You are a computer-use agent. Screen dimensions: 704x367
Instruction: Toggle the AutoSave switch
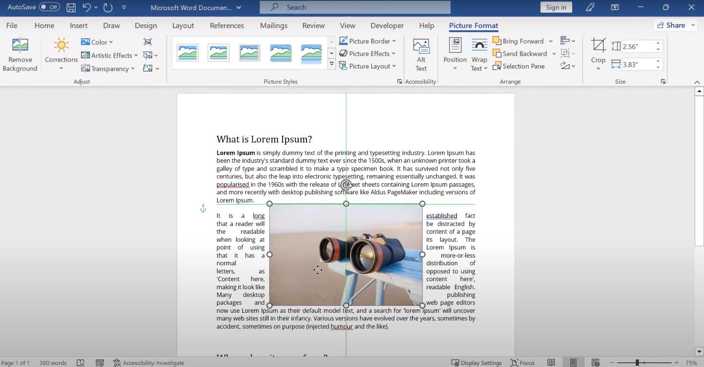(x=49, y=7)
